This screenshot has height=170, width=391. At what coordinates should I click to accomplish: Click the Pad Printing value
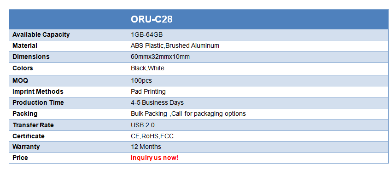pos(148,91)
